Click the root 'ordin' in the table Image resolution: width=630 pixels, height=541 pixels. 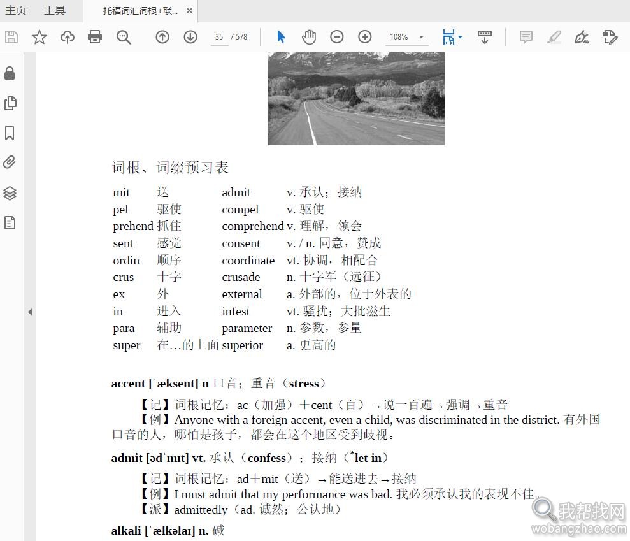[126, 261]
